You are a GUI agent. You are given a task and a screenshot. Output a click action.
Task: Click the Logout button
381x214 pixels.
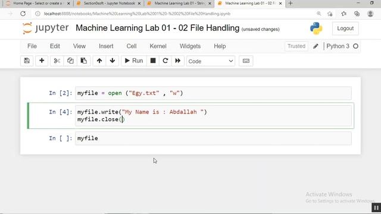345,29
